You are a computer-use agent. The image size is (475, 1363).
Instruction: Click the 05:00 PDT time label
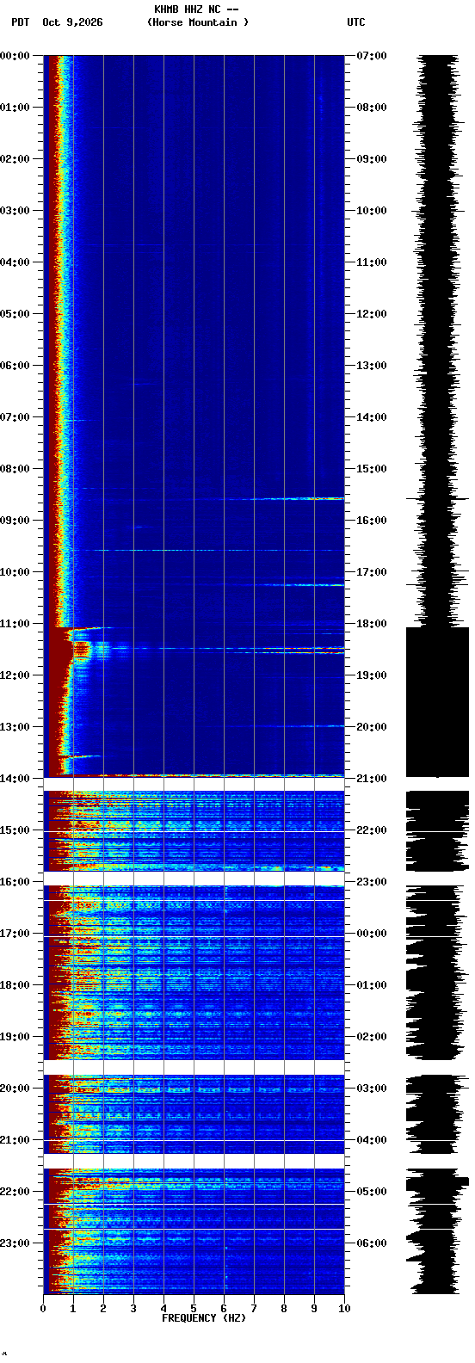click(x=15, y=314)
